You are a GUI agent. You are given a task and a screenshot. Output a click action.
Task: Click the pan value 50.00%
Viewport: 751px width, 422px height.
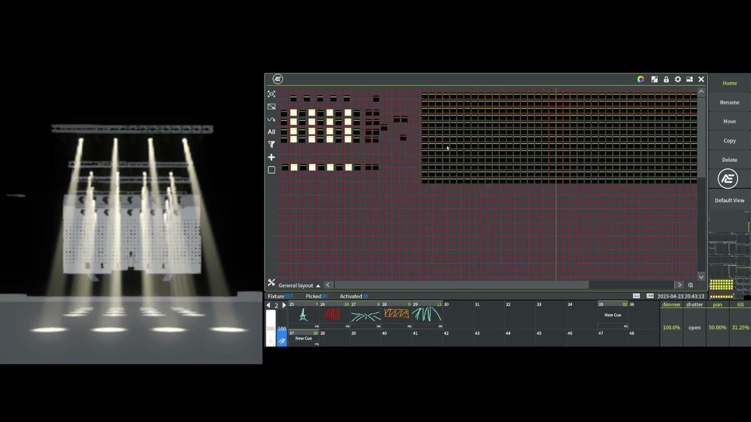coord(718,328)
